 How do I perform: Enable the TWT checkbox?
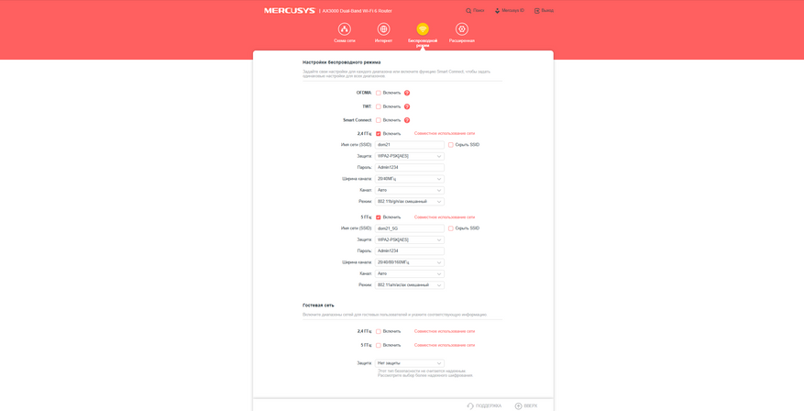point(379,106)
